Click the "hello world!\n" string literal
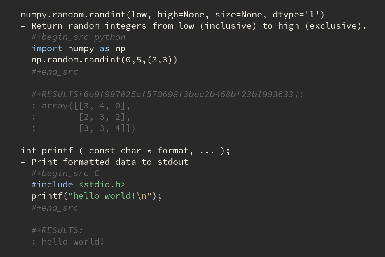 pyautogui.click(x=109, y=196)
